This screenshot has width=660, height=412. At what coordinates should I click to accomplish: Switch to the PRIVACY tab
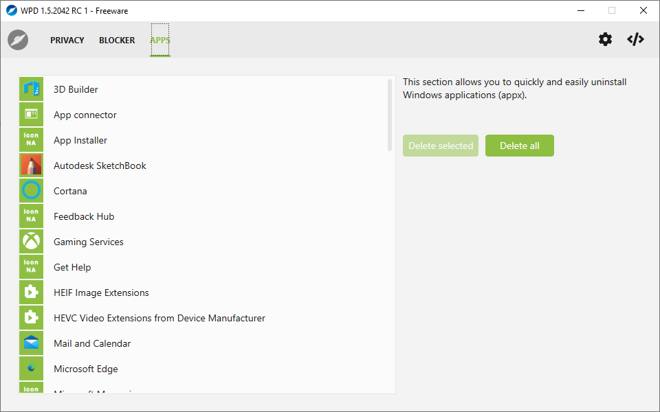pos(67,41)
